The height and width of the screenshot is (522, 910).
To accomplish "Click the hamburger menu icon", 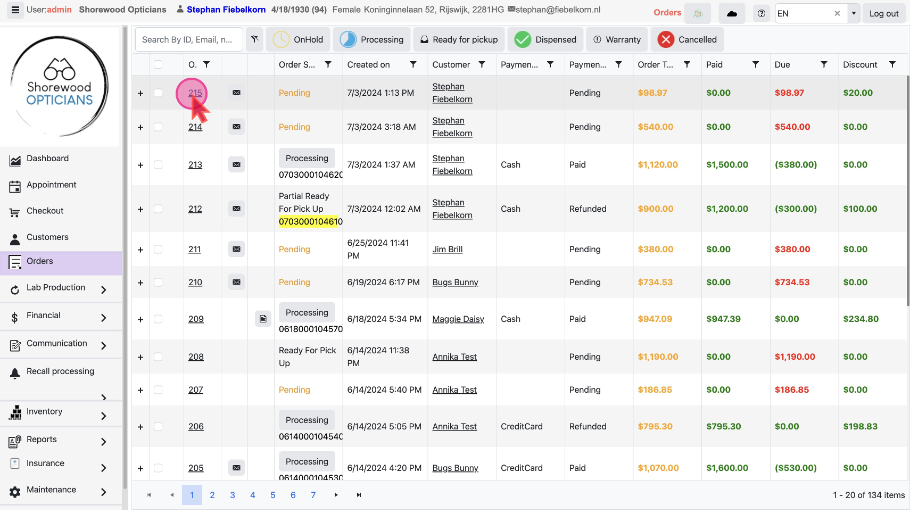I will coord(15,10).
